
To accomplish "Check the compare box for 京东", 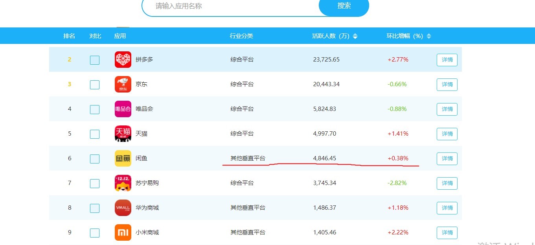I will (x=95, y=85).
